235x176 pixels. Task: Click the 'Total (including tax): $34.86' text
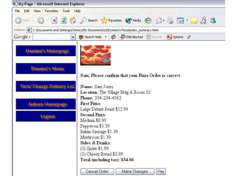[107, 160]
